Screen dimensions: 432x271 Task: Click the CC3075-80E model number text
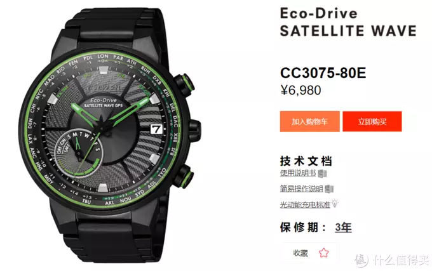[x=323, y=73]
